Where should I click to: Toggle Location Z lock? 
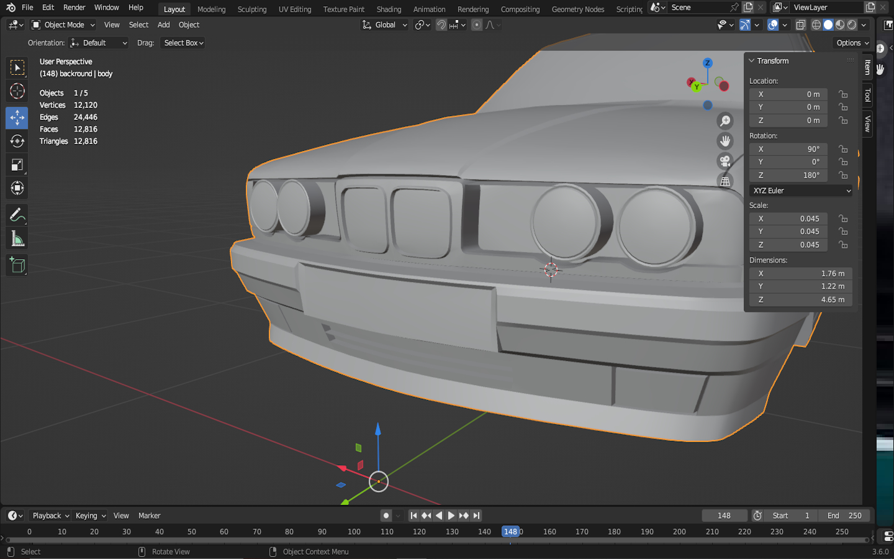[x=843, y=120]
